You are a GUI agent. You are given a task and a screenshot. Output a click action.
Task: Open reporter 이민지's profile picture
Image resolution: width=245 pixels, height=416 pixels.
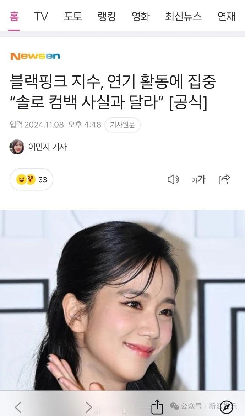tap(17, 147)
